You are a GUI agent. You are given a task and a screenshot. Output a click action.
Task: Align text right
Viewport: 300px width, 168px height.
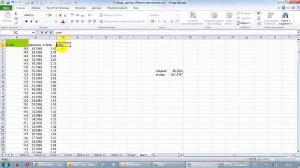82,21
